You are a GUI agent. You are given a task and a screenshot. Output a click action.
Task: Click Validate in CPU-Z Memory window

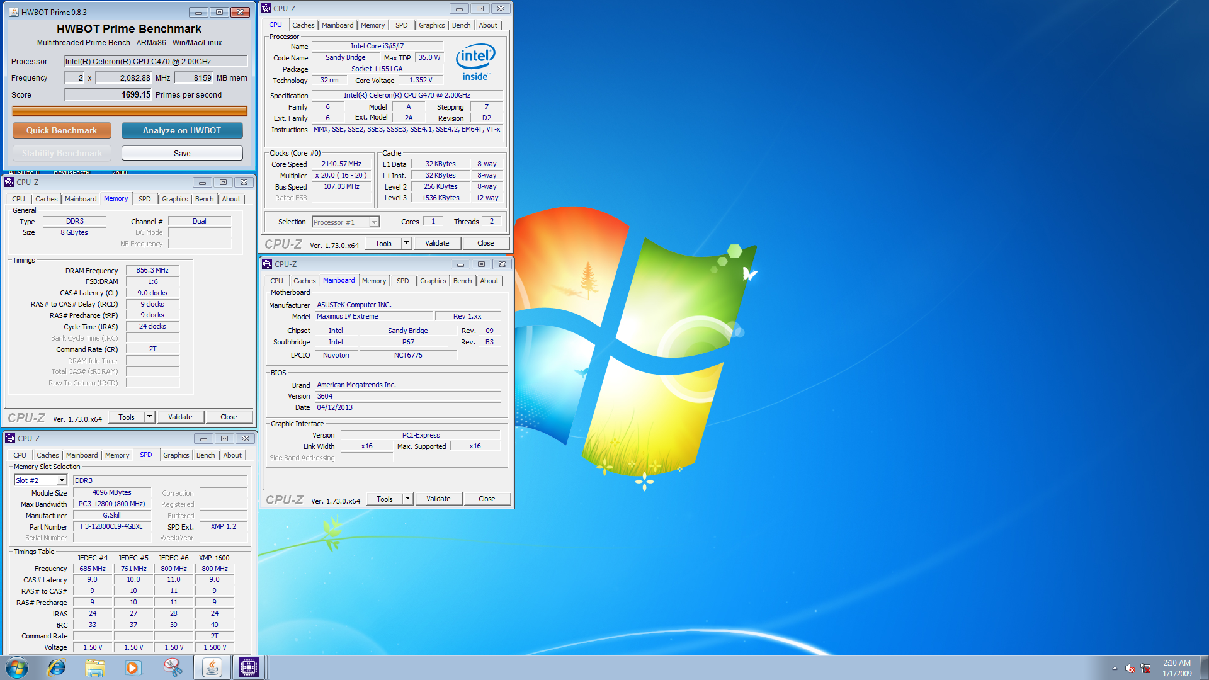pos(180,417)
